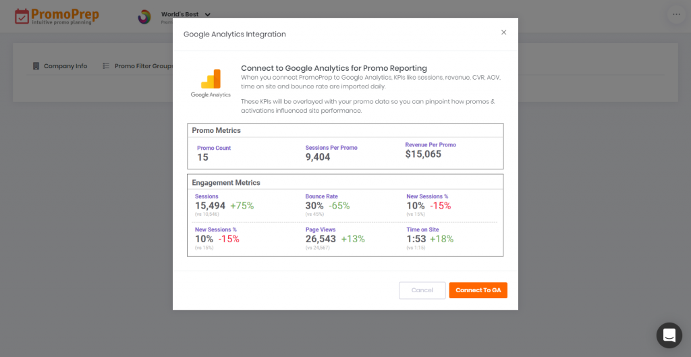Click the colorful company avatar icon
691x357 pixels.
click(144, 17)
